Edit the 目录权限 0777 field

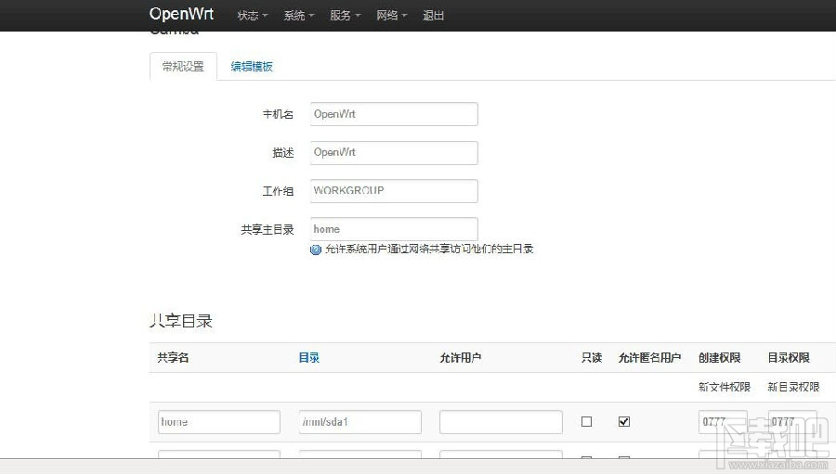[792, 422]
